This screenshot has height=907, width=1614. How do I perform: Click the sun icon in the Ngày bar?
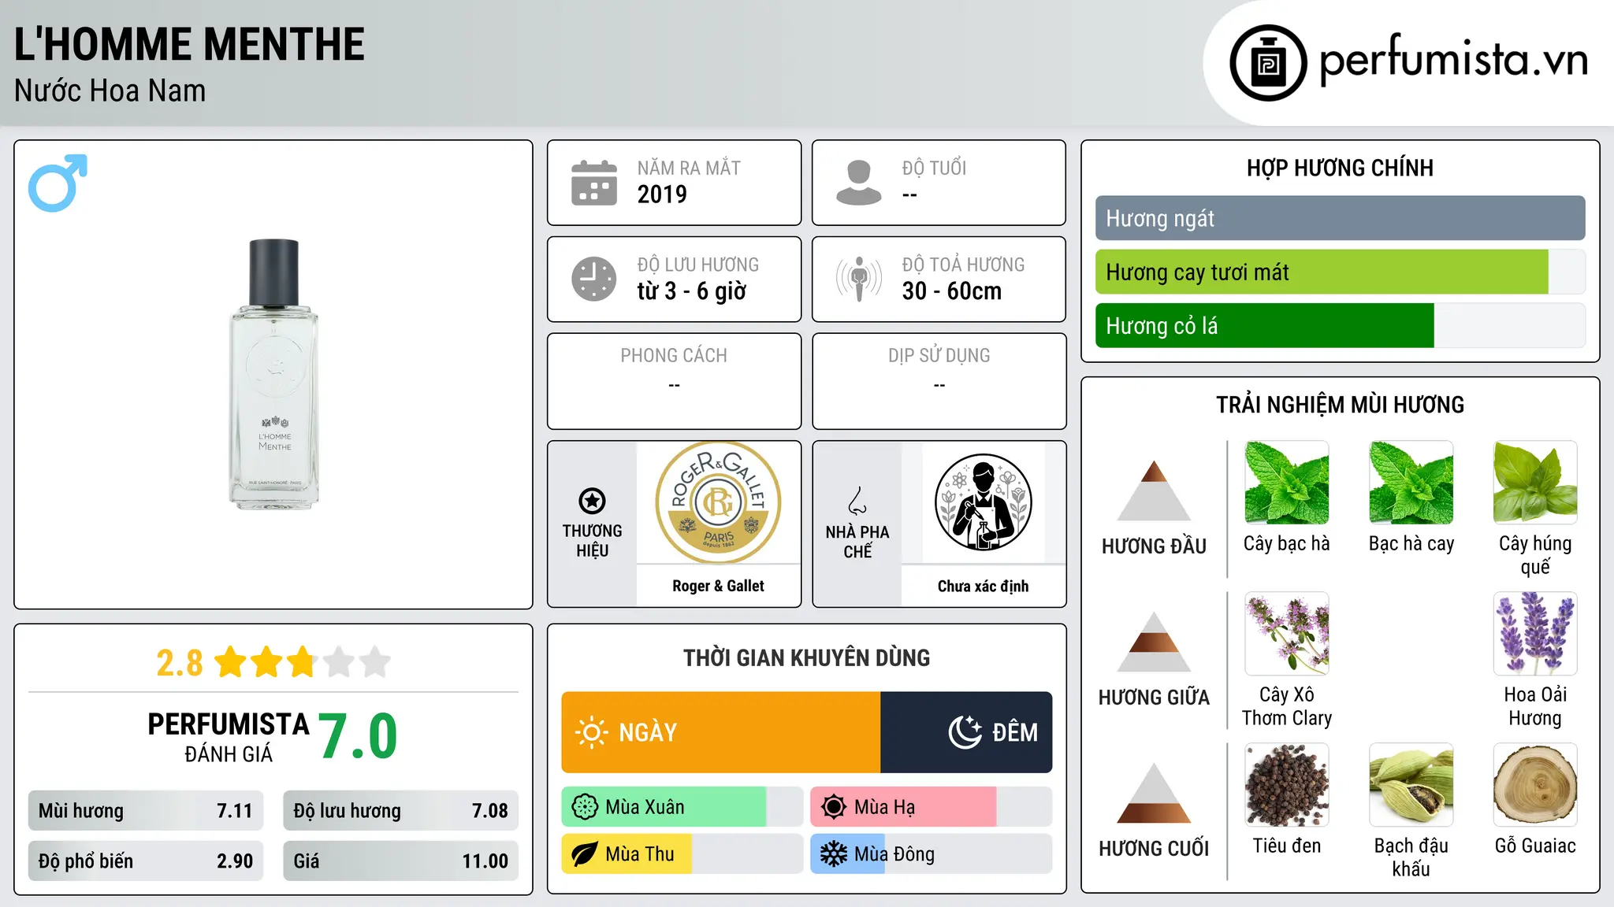coord(591,732)
